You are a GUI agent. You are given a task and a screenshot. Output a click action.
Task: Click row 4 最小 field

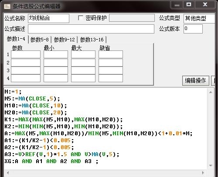[56, 78]
